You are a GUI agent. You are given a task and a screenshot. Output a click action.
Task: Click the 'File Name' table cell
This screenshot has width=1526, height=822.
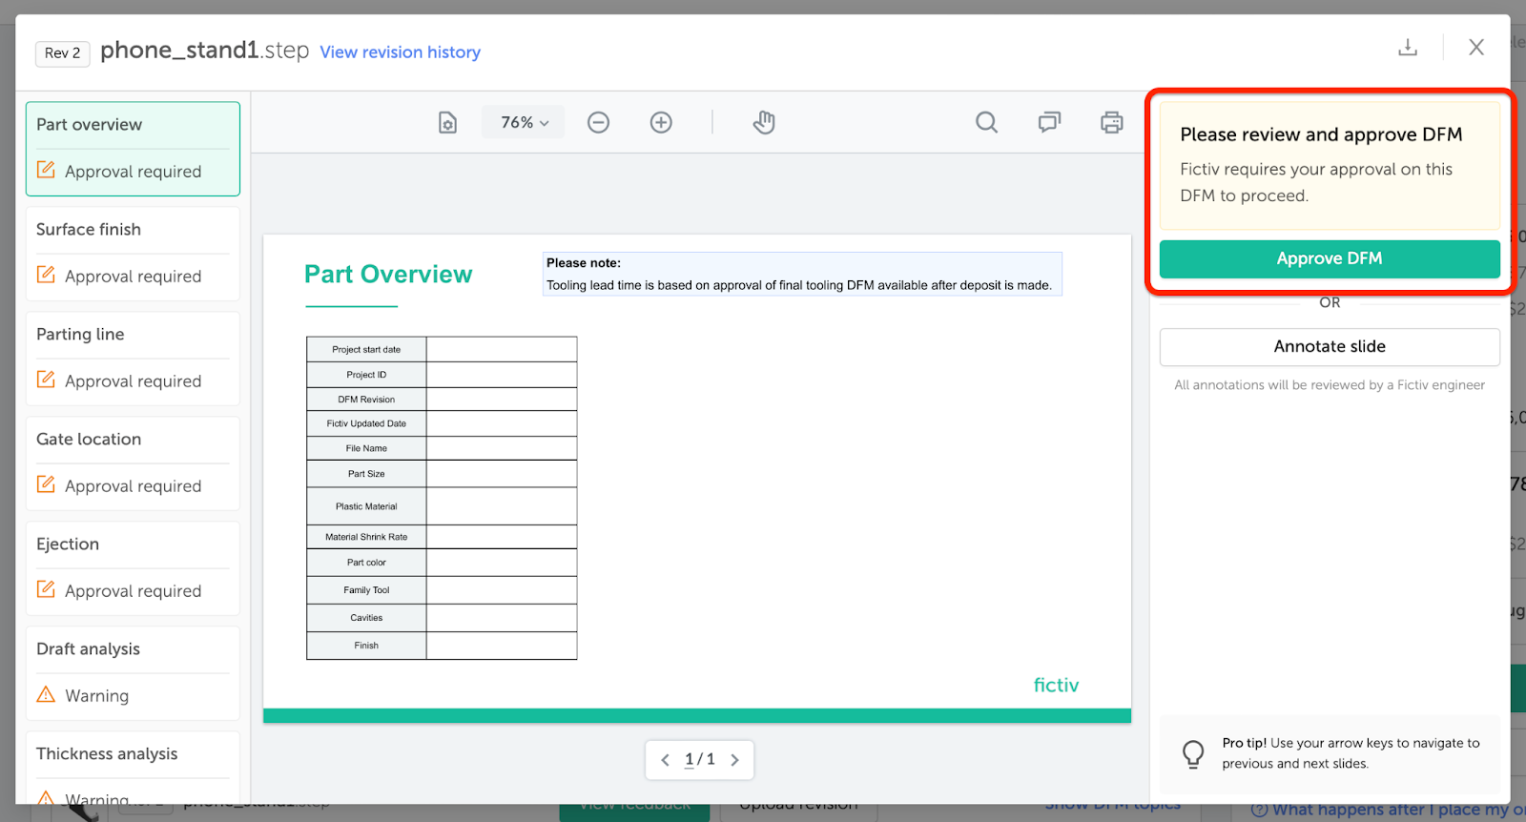366,448
